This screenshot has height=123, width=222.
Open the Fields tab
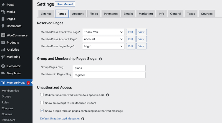pyautogui.click(x=94, y=14)
